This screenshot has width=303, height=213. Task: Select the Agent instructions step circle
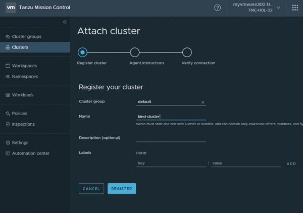pos(135,52)
